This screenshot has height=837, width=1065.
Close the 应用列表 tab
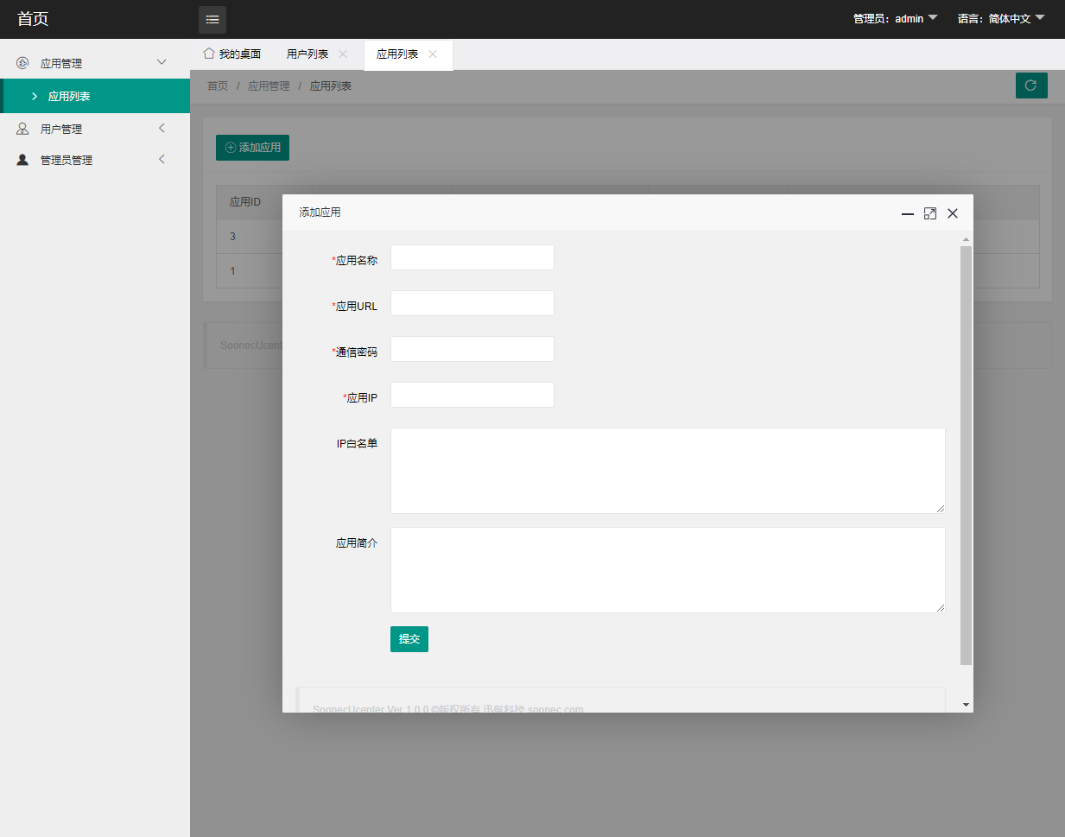pos(433,54)
